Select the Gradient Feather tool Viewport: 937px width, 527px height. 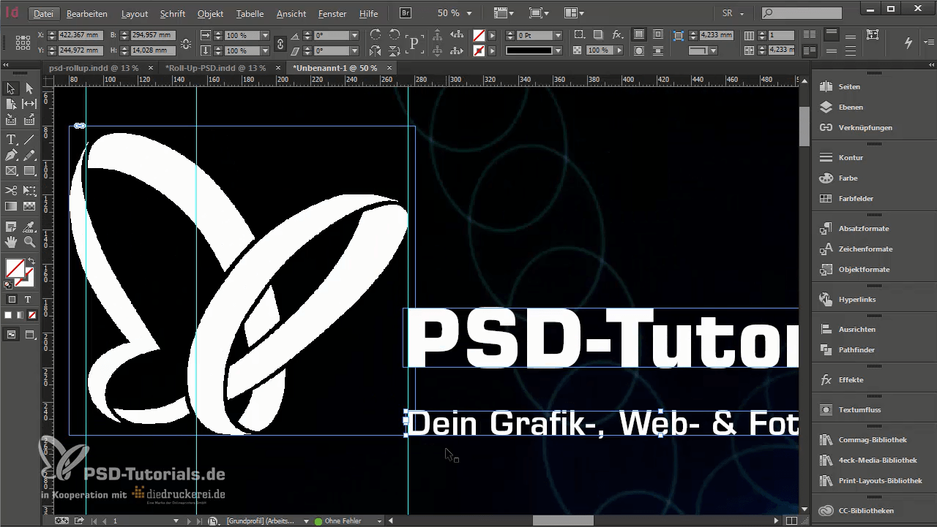tap(29, 207)
